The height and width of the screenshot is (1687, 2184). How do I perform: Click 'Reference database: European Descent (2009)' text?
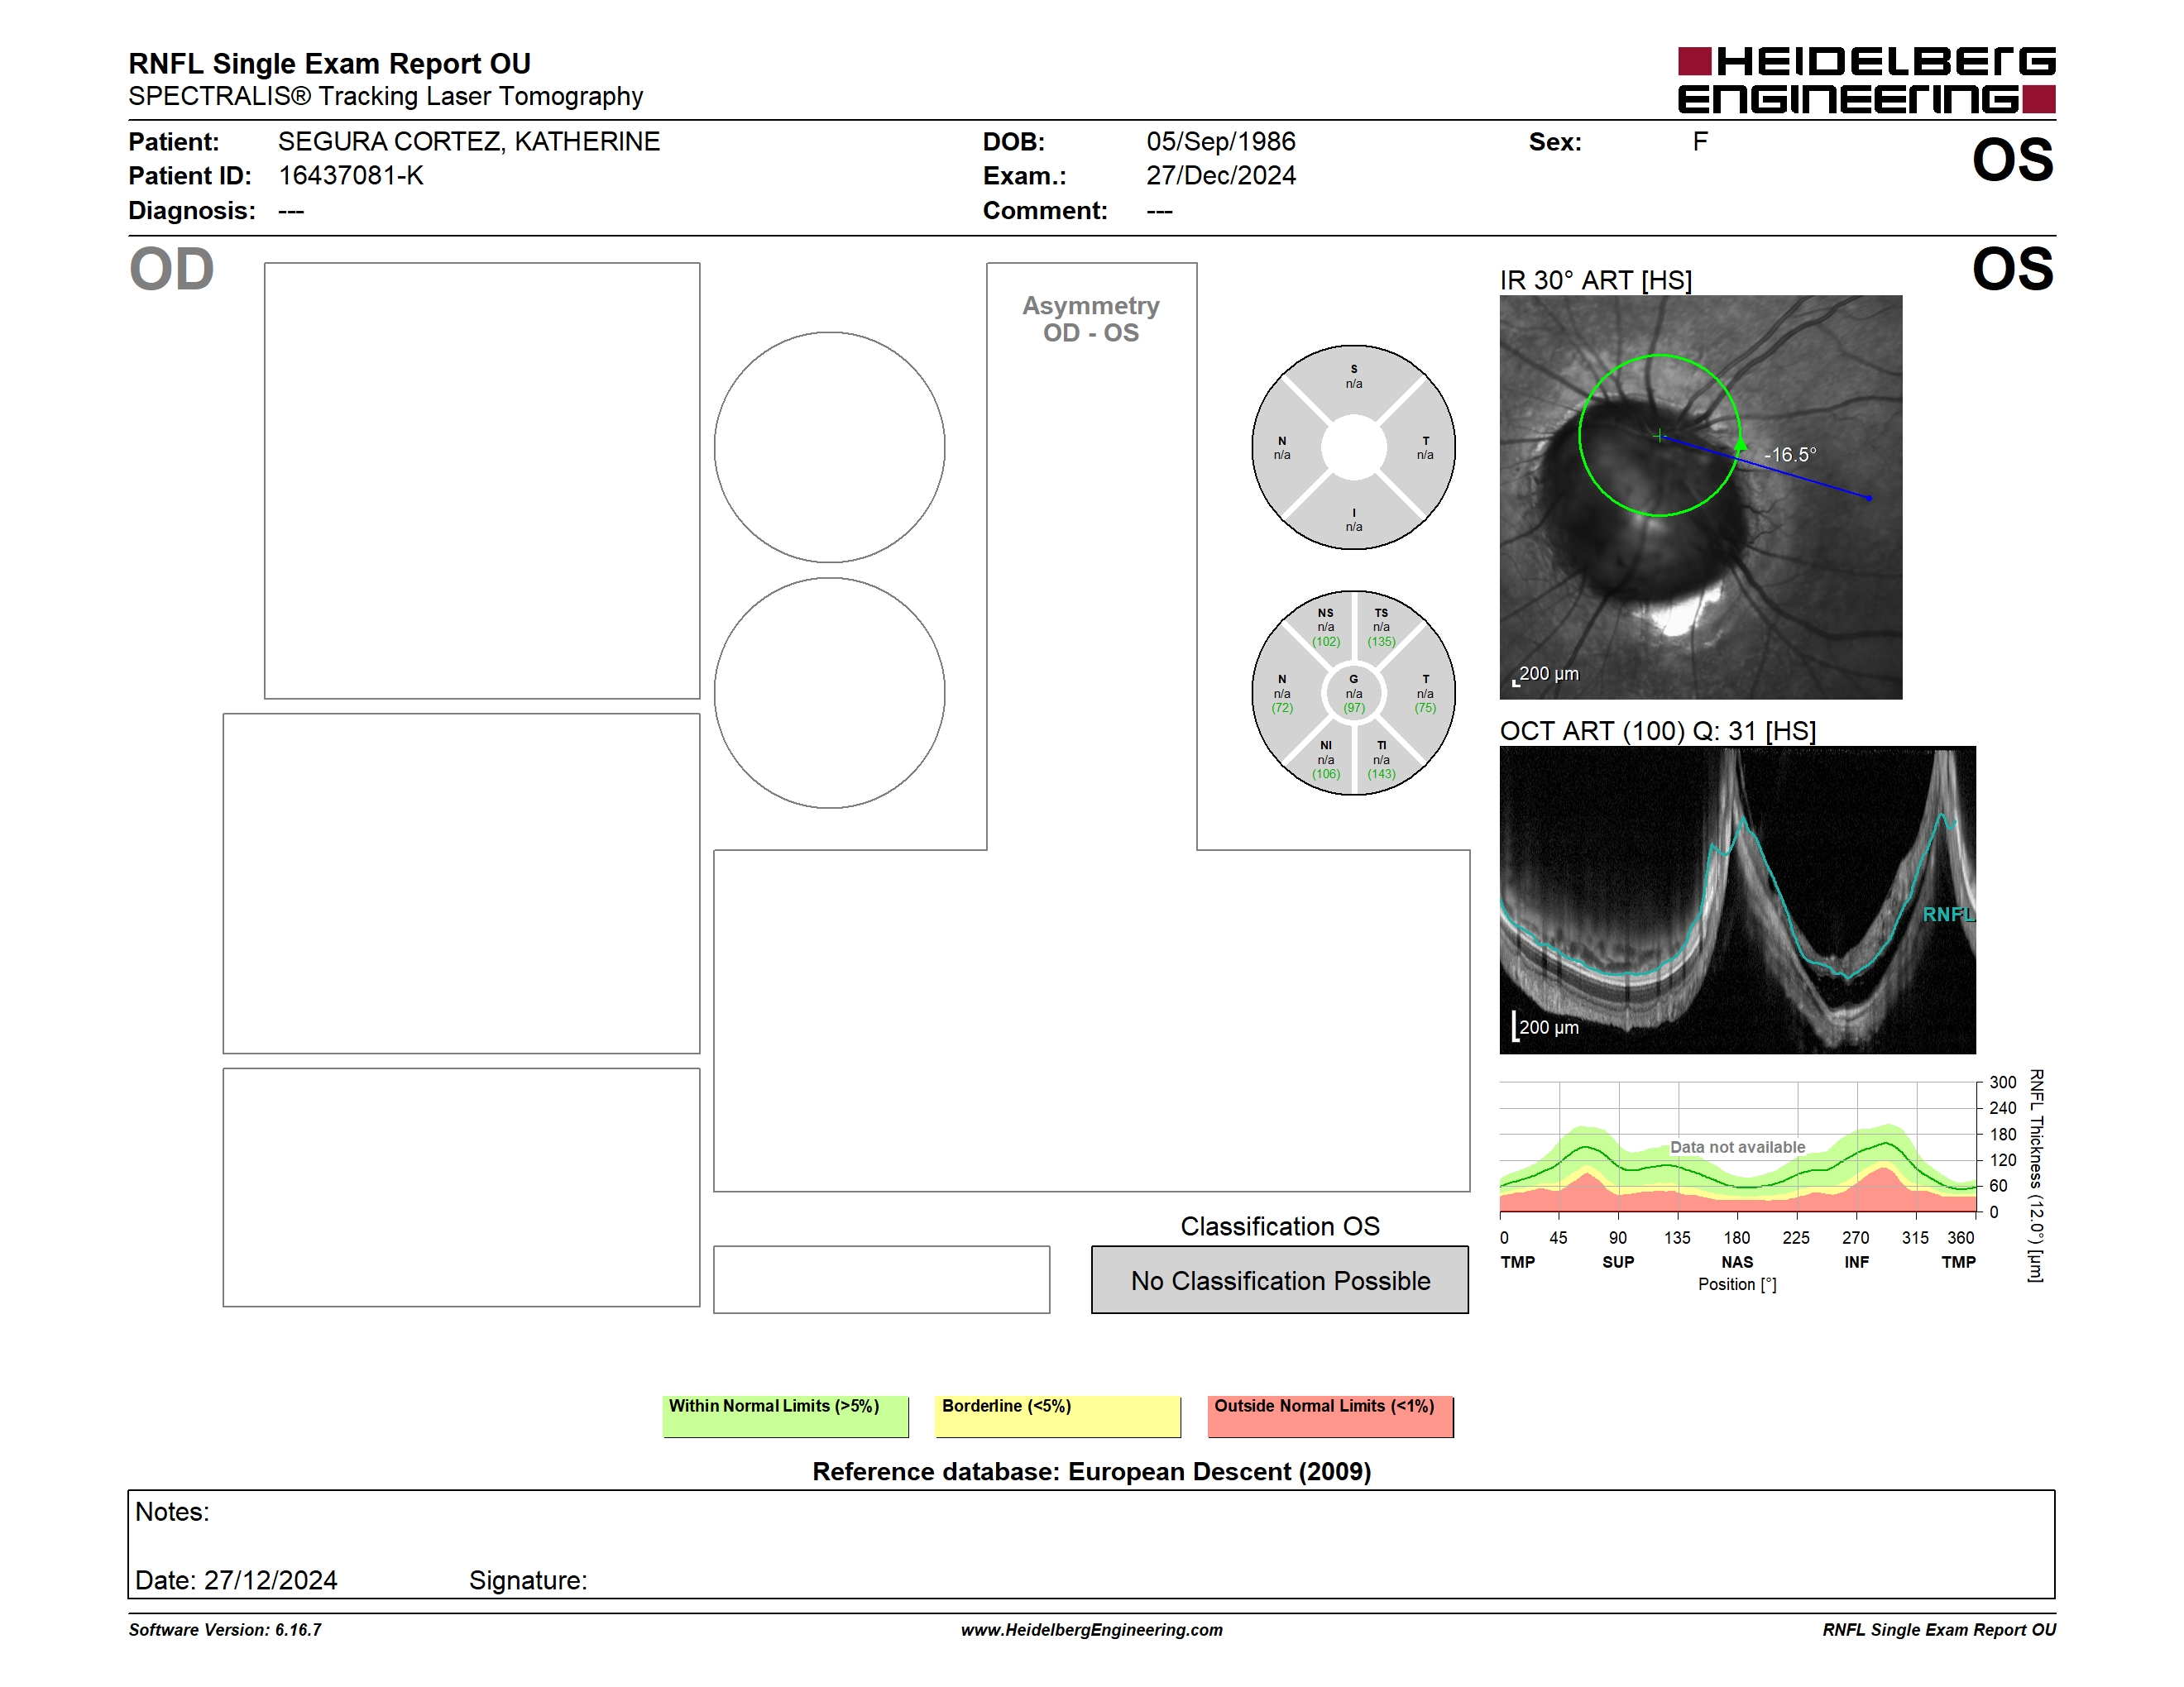point(1091,1471)
